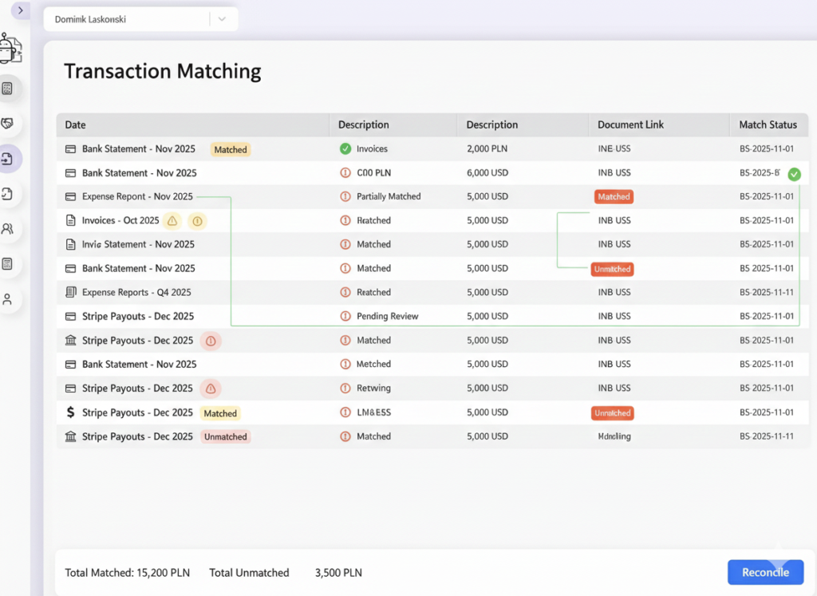Open the Domimk Laskonski account dropdown
Image resolution: width=817 pixels, height=596 pixels.
pos(140,19)
